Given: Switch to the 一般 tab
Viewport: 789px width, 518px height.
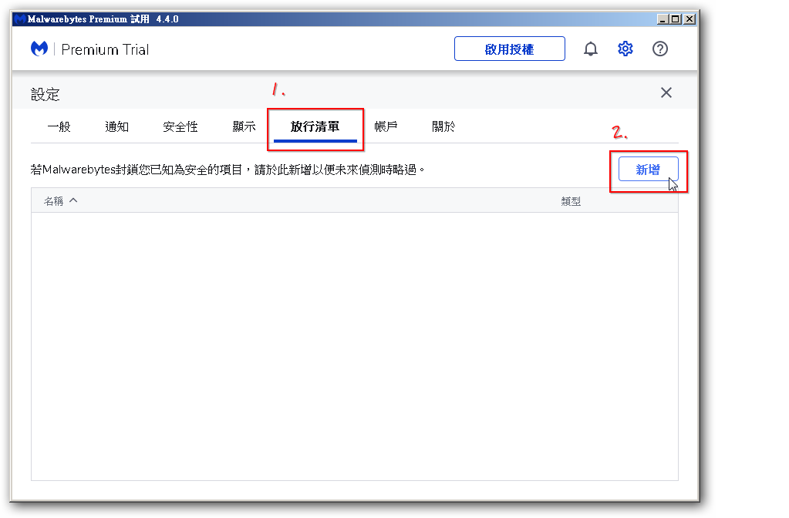Looking at the screenshot, I should pyautogui.click(x=59, y=127).
